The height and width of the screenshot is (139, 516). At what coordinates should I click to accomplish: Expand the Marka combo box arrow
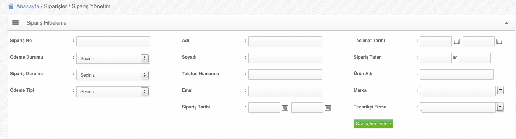point(500,90)
